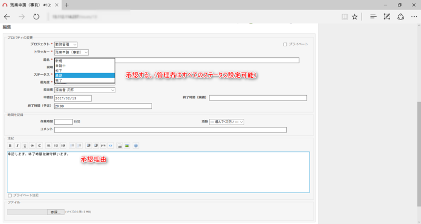Apply strikethrough formatting in notes toolbar
This screenshot has height=224, width=421.
(x=32, y=146)
